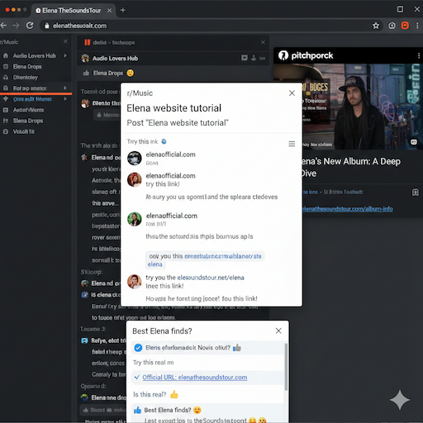The image size is (423, 423).
Task: Open Elena's New Album: A Deep Dive headline
Action: [x=350, y=167]
